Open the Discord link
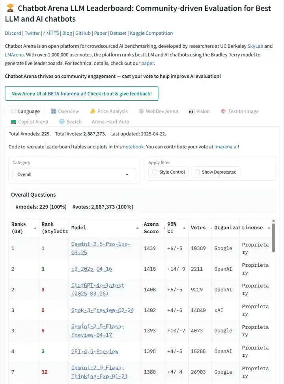The width and height of the screenshot is (284, 384). (x=13, y=33)
